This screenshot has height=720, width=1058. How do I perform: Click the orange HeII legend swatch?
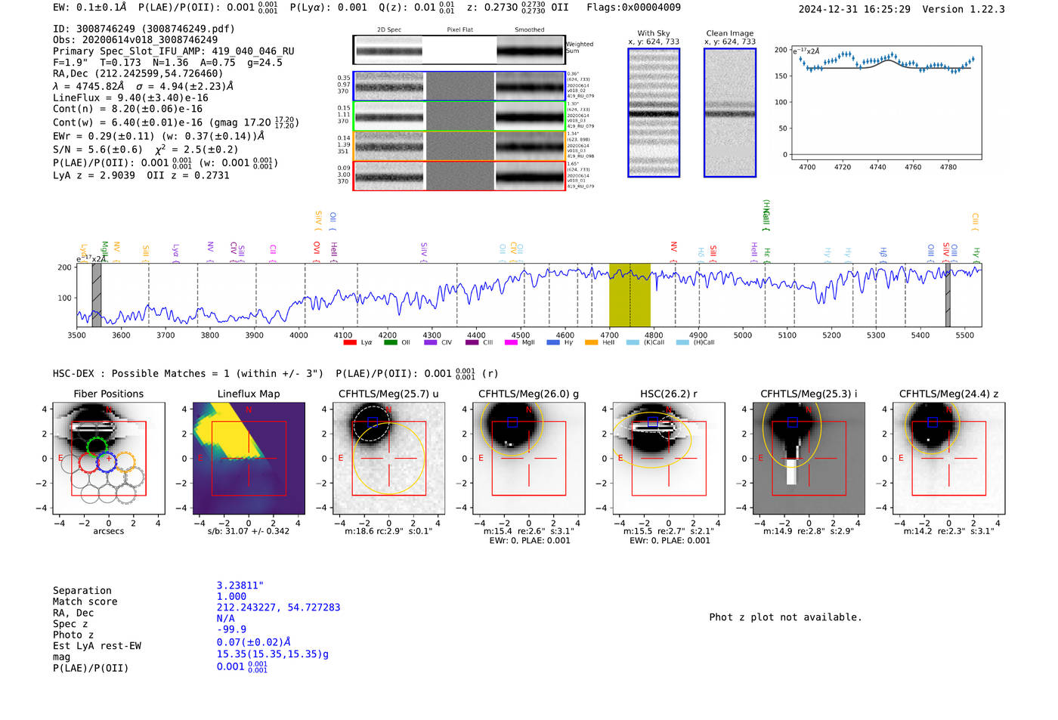[592, 343]
